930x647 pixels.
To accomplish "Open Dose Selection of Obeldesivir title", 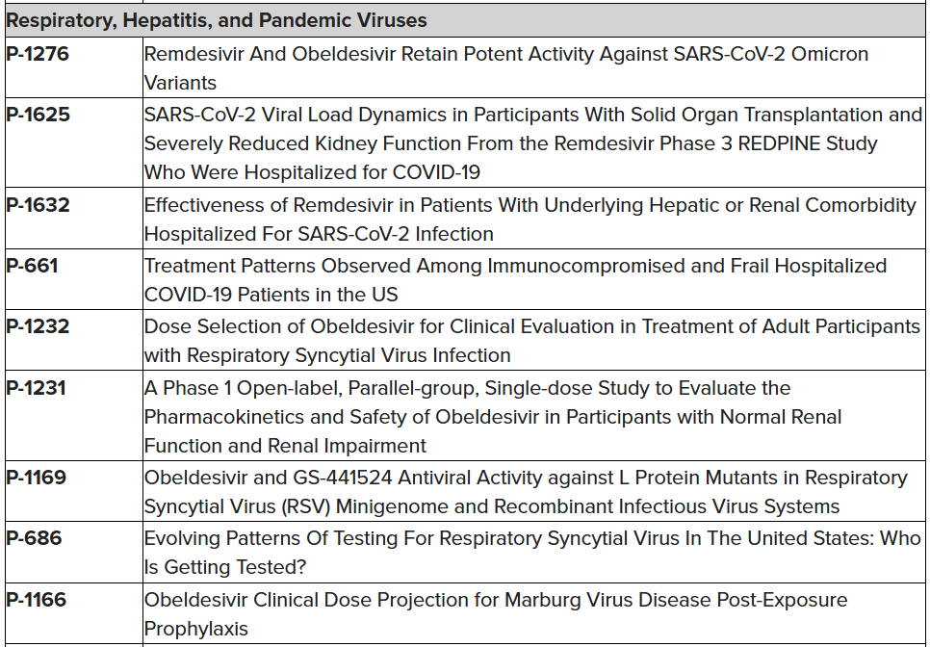I will (531, 341).
